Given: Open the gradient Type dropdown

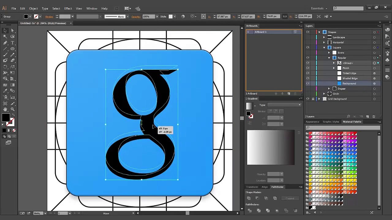Looking at the screenshot, I should click(284, 105).
